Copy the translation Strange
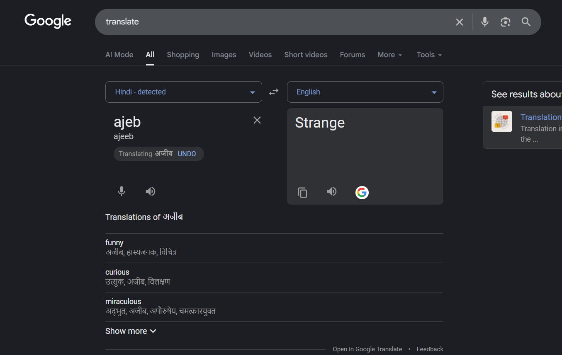562x355 pixels. coord(303,192)
